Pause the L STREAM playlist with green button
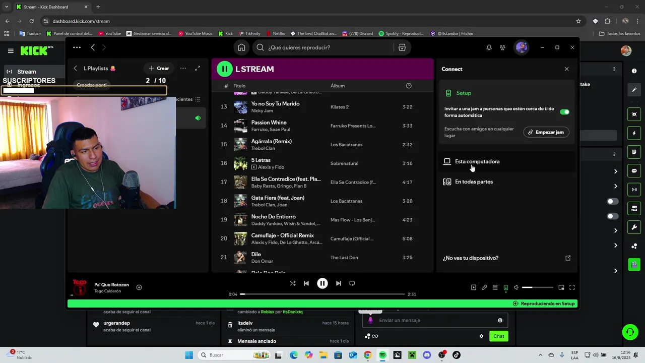 click(x=225, y=69)
